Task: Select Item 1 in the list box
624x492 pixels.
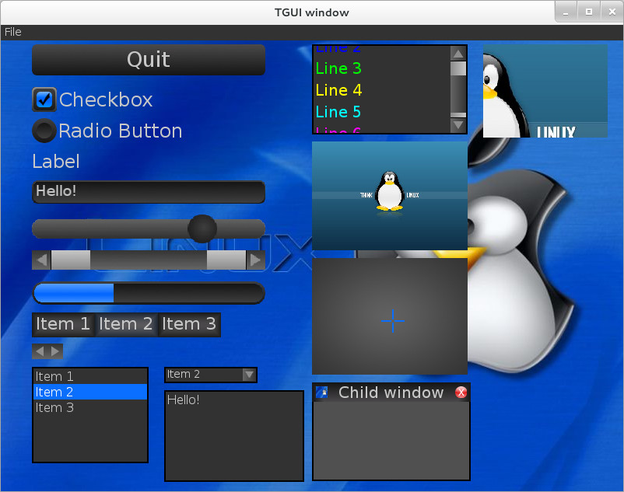Action: point(90,376)
